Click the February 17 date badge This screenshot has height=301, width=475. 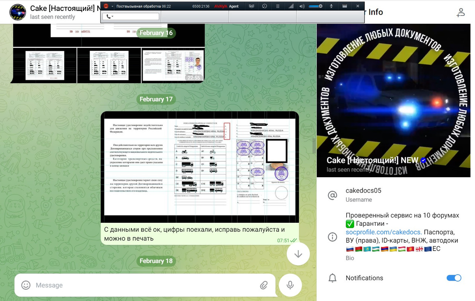[156, 99]
